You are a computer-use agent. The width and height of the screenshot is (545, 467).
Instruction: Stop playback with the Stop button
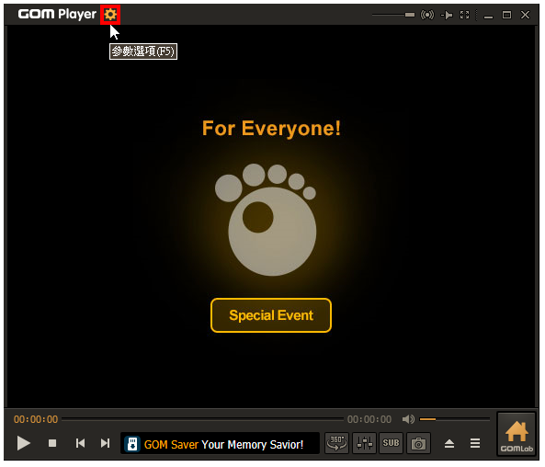(x=52, y=443)
